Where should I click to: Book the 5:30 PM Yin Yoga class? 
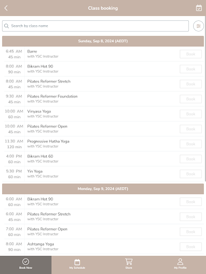tap(190, 174)
